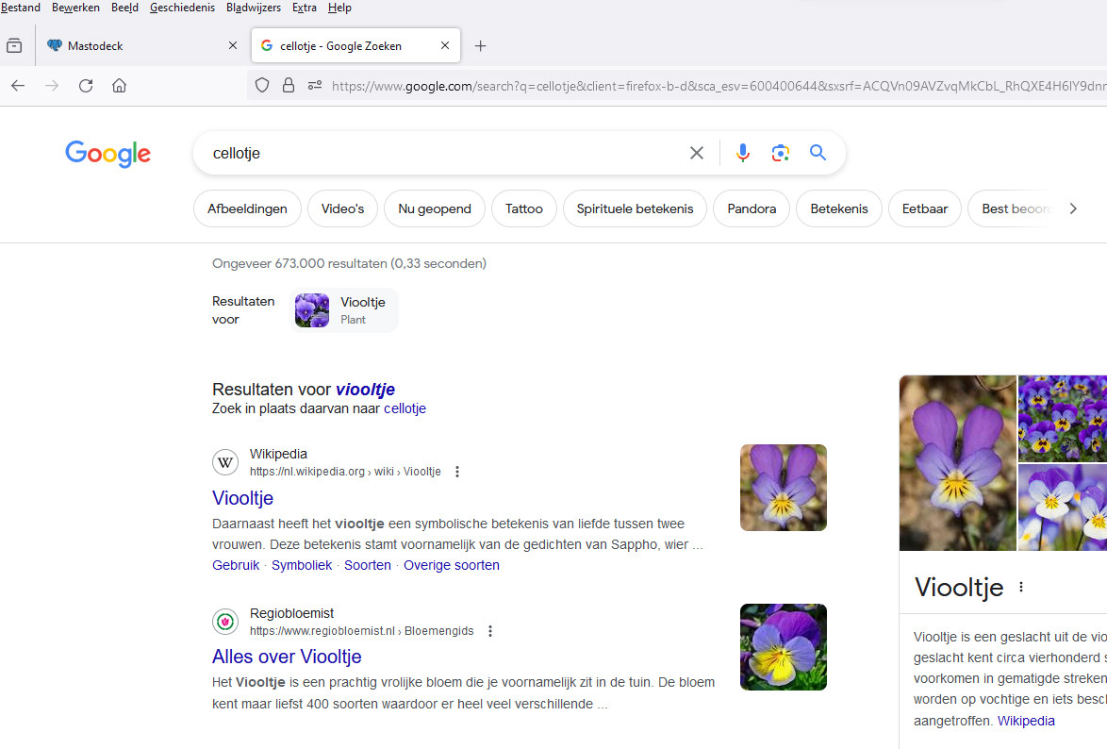Click the Google logo
This screenshot has height=749, width=1107.
coord(108,154)
